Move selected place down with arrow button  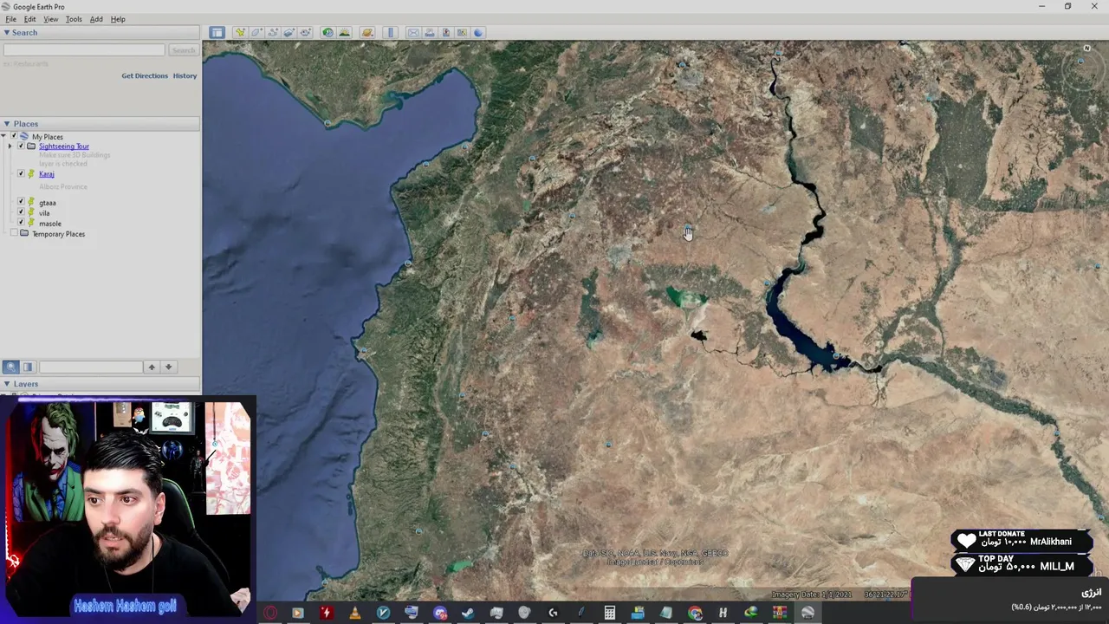click(x=169, y=367)
